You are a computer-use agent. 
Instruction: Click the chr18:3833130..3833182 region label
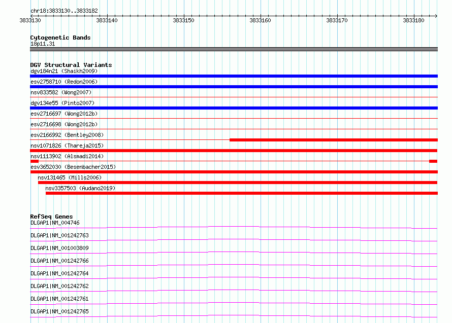tap(64, 11)
